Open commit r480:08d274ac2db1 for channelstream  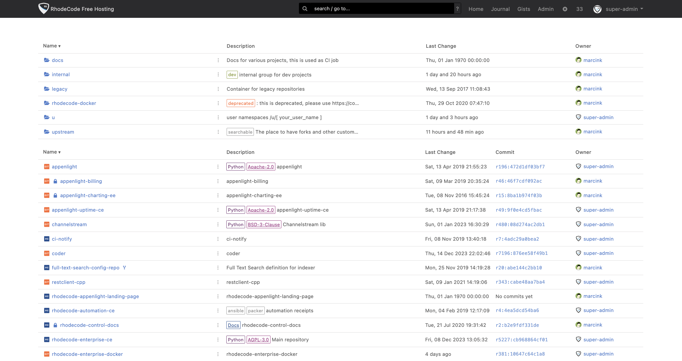(x=520, y=224)
